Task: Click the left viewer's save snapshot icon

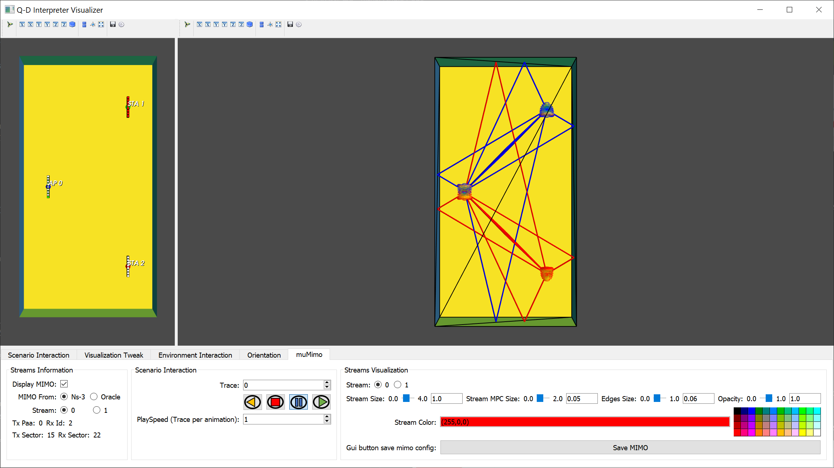Action: coord(113,24)
